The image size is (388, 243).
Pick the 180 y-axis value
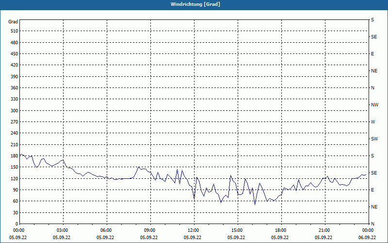pos(15,156)
